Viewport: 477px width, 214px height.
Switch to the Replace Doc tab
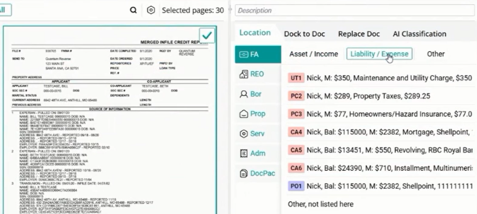click(359, 34)
